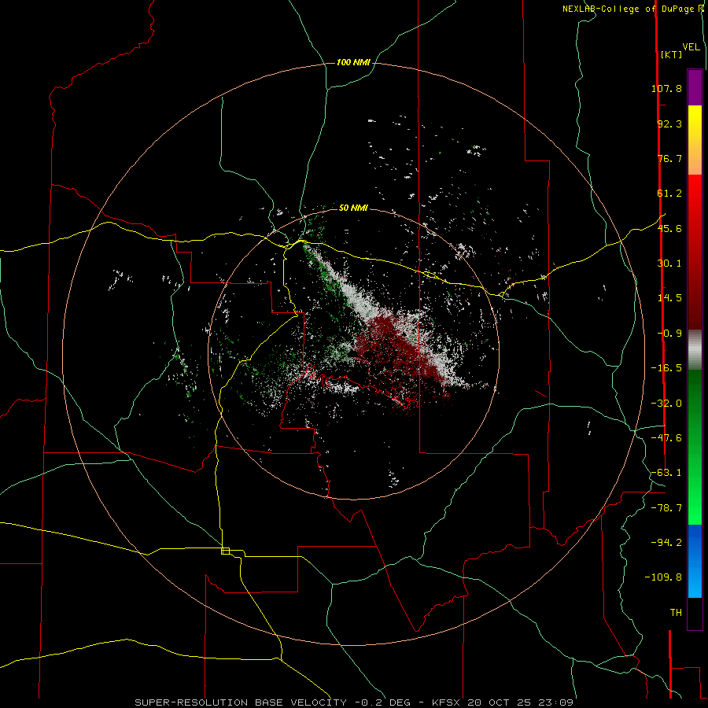The width and height of the screenshot is (708, 708).
Task: Click the 45.6 legend value
Action: (x=669, y=228)
